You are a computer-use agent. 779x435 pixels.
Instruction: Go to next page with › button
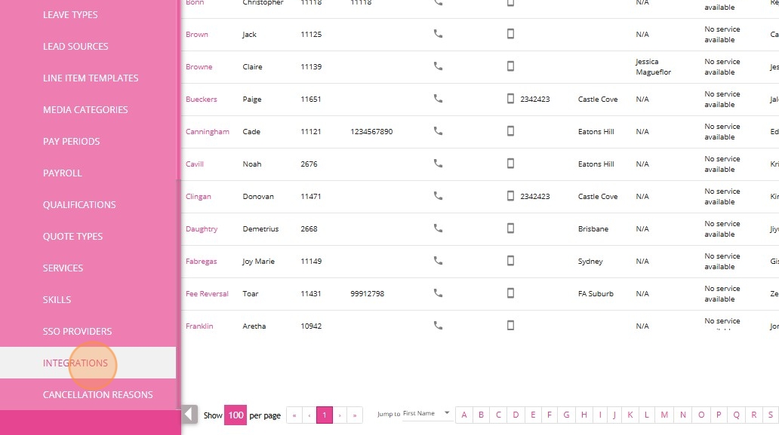pos(340,415)
